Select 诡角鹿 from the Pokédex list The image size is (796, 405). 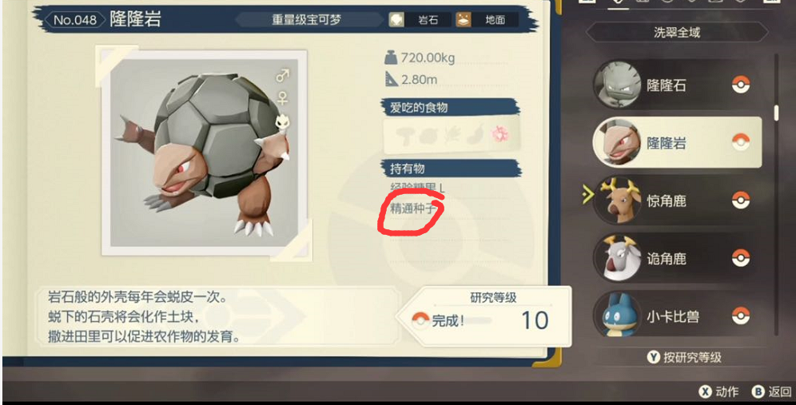(x=677, y=258)
